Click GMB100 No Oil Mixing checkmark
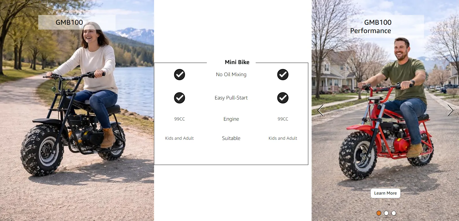This screenshot has height=221, width=459. [x=179, y=74]
